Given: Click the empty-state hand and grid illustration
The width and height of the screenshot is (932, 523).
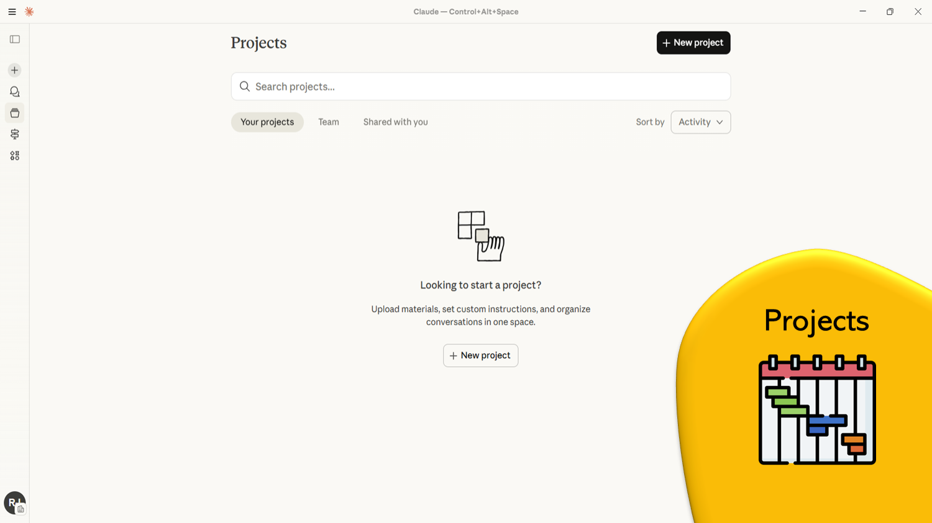Looking at the screenshot, I should [x=480, y=236].
